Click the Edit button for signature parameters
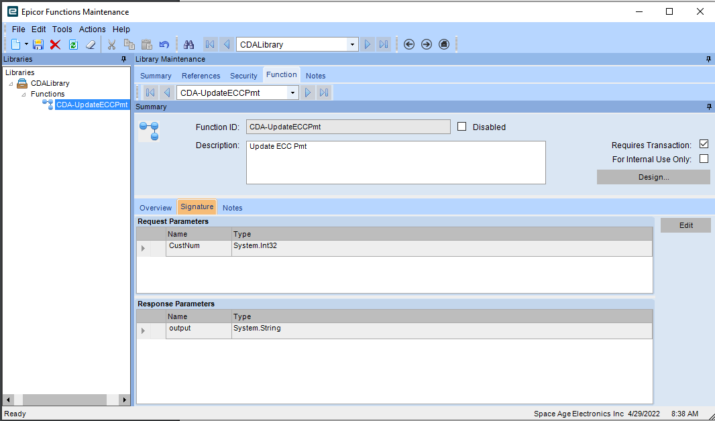The height and width of the screenshot is (421, 715). pyautogui.click(x=685, y=225)
